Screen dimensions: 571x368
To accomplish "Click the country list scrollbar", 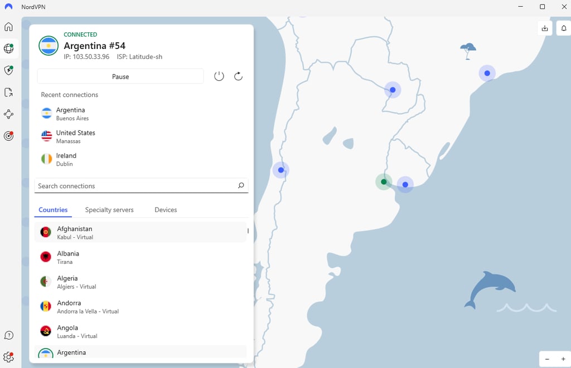I will coord(248,230).
